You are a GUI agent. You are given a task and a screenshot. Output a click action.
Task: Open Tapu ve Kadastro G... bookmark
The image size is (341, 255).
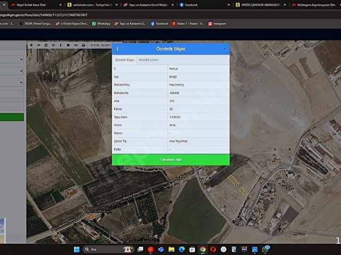[130, 23]
